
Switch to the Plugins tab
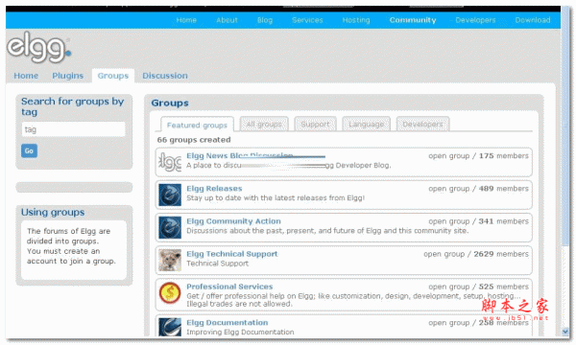coord(67,76)
